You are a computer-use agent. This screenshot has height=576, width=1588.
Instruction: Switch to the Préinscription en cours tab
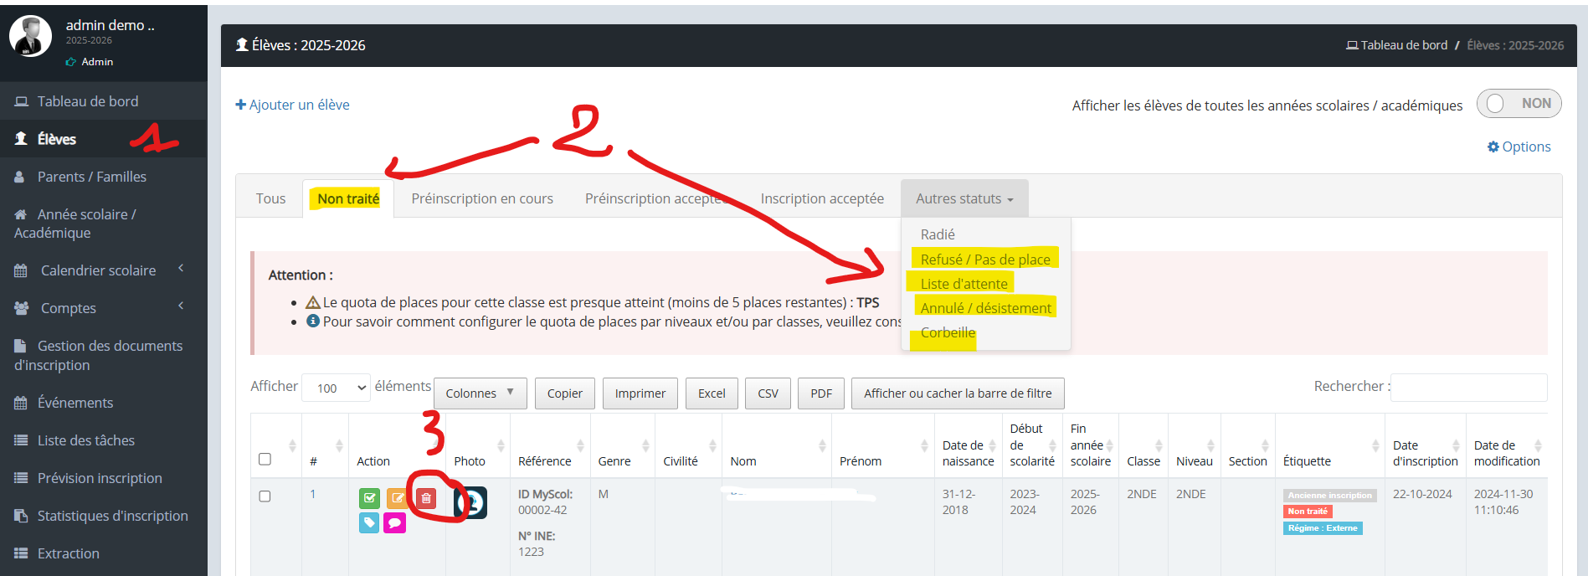pos(482,198)
